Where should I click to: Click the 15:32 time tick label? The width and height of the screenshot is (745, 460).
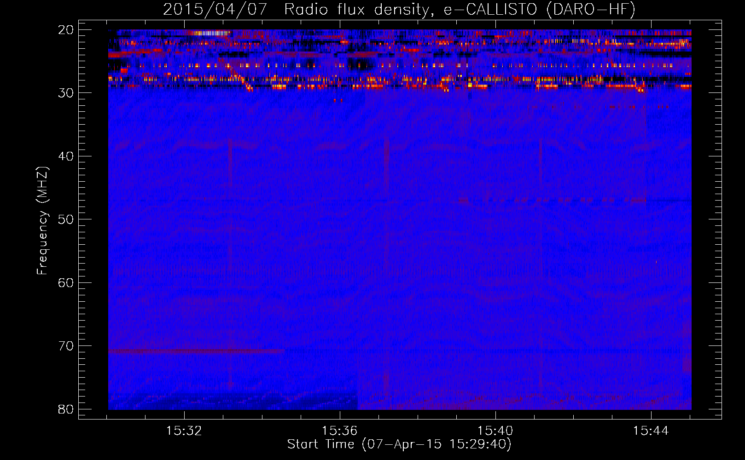(x=184, y=431)
